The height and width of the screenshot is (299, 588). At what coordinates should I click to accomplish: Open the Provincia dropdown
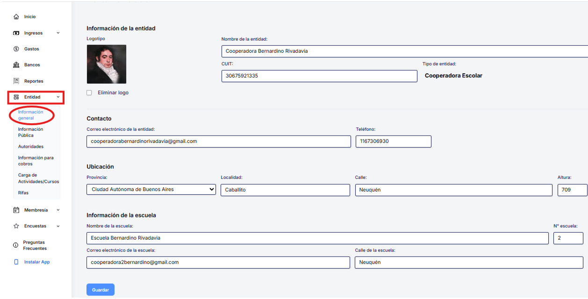pyautogui.click(x=151, y=190)
